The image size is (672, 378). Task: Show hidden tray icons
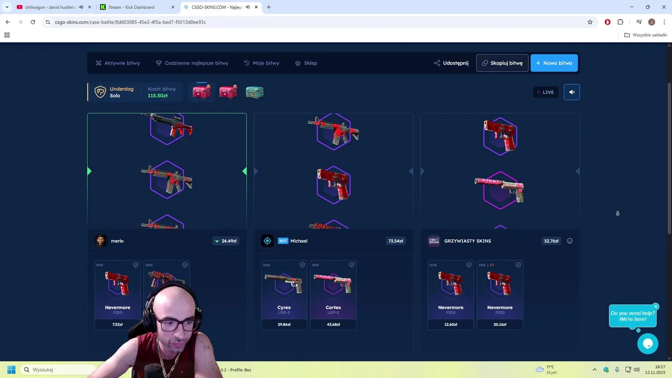tap(594, 370)
